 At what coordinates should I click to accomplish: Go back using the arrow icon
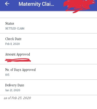pos(7,4)
